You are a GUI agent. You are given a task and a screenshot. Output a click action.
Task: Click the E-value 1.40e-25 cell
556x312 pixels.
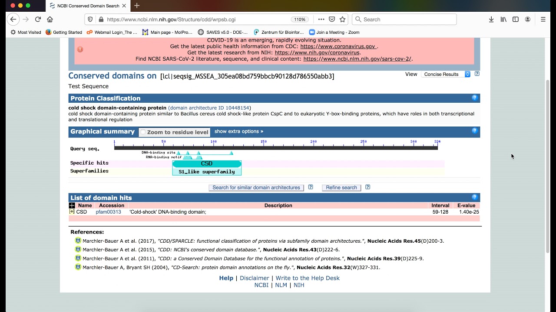click(469, 212)
